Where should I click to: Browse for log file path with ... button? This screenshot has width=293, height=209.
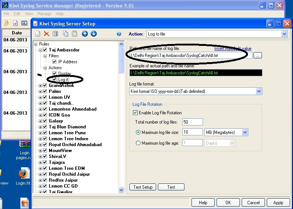click(258, 55)
